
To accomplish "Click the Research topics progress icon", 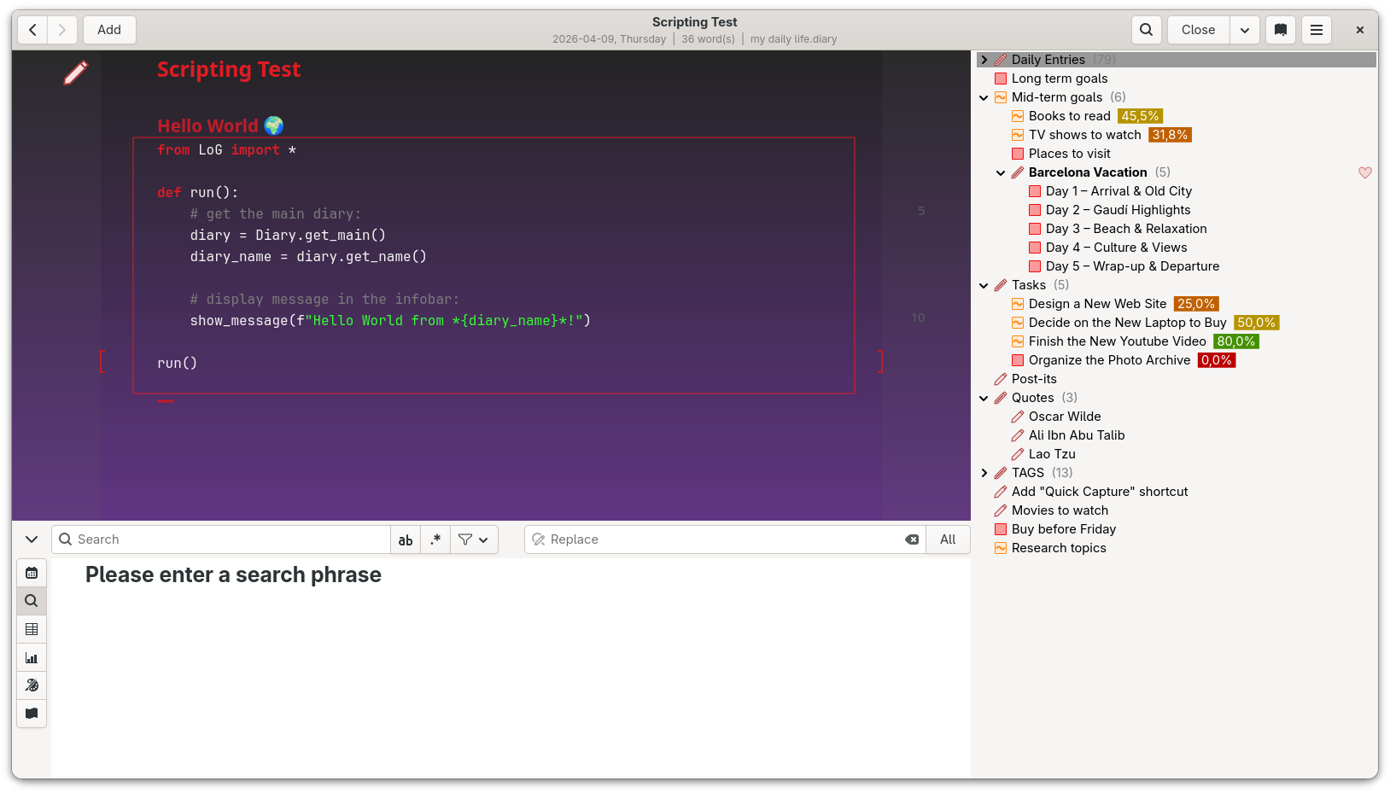I will (1001, 548).
